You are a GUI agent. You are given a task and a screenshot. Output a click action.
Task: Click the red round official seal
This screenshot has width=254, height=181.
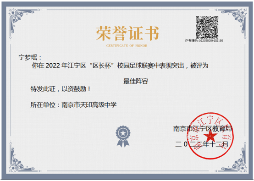click(210, 136)
